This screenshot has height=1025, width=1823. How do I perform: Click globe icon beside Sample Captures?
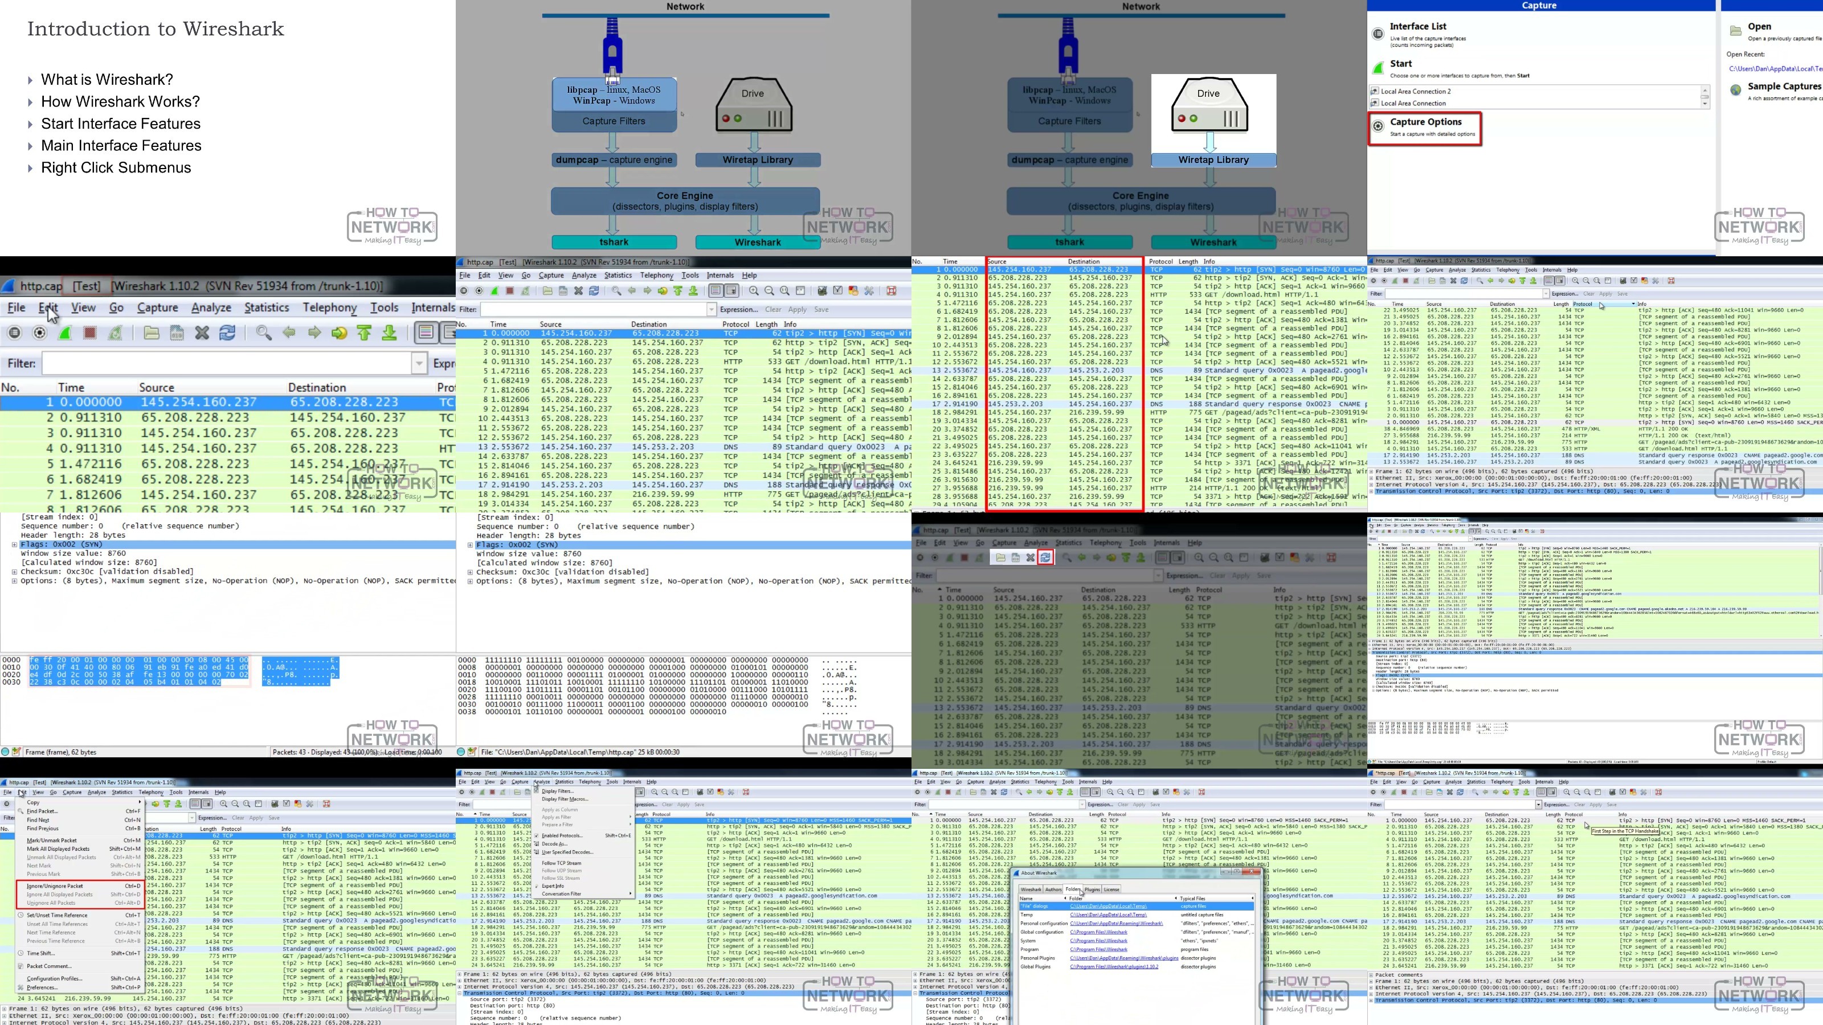[1735, 90]
